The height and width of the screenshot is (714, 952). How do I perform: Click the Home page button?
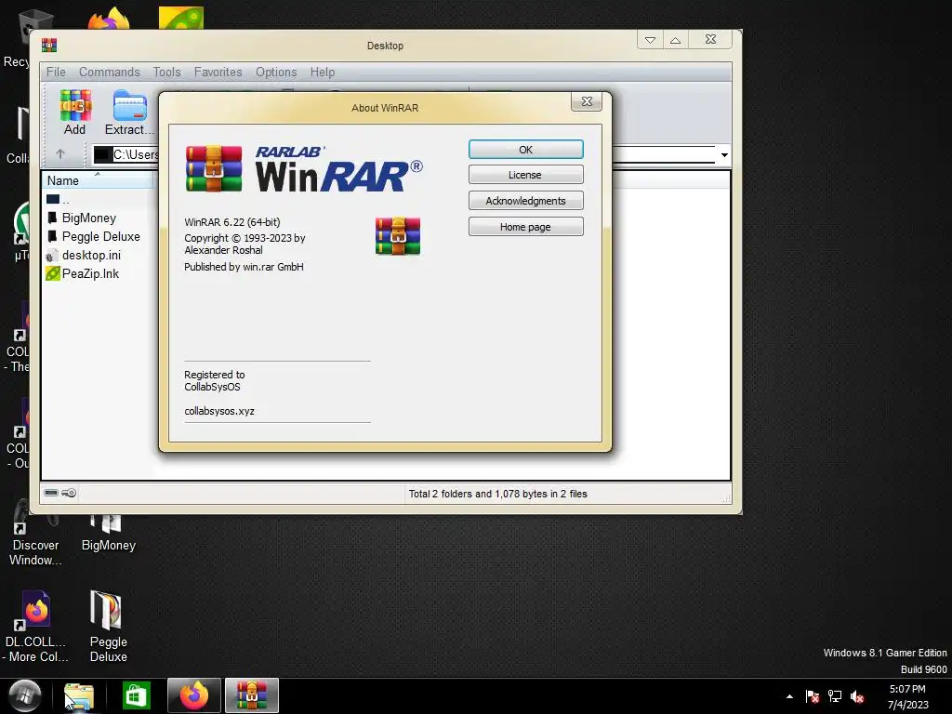tap(526, 227)
